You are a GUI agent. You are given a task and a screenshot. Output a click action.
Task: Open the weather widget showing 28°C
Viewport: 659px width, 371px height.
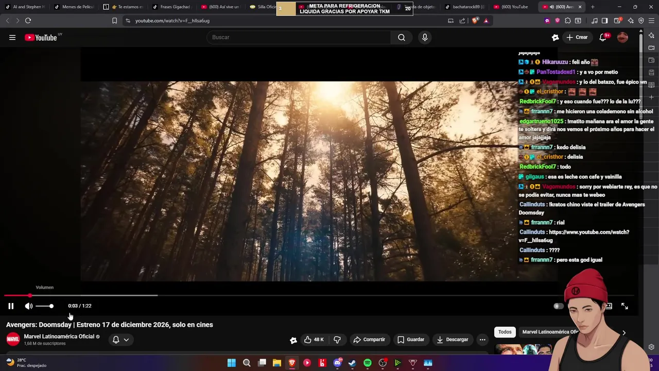(x=26, y=363)
